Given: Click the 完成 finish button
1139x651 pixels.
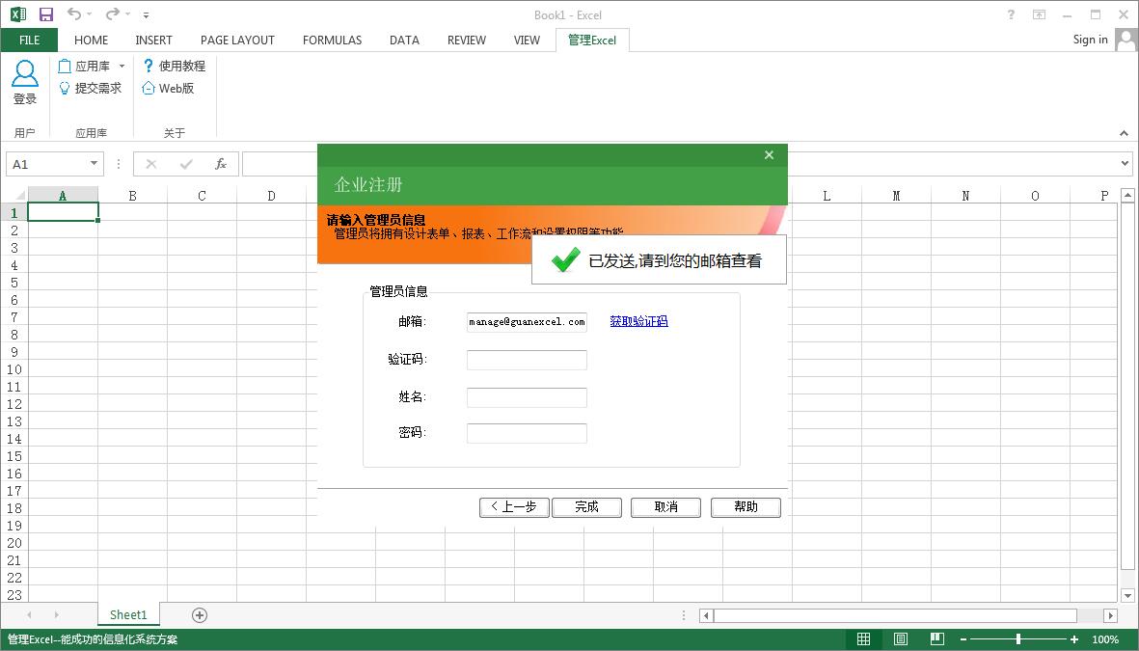Looking at the screenshot, I should pos(587,507).
